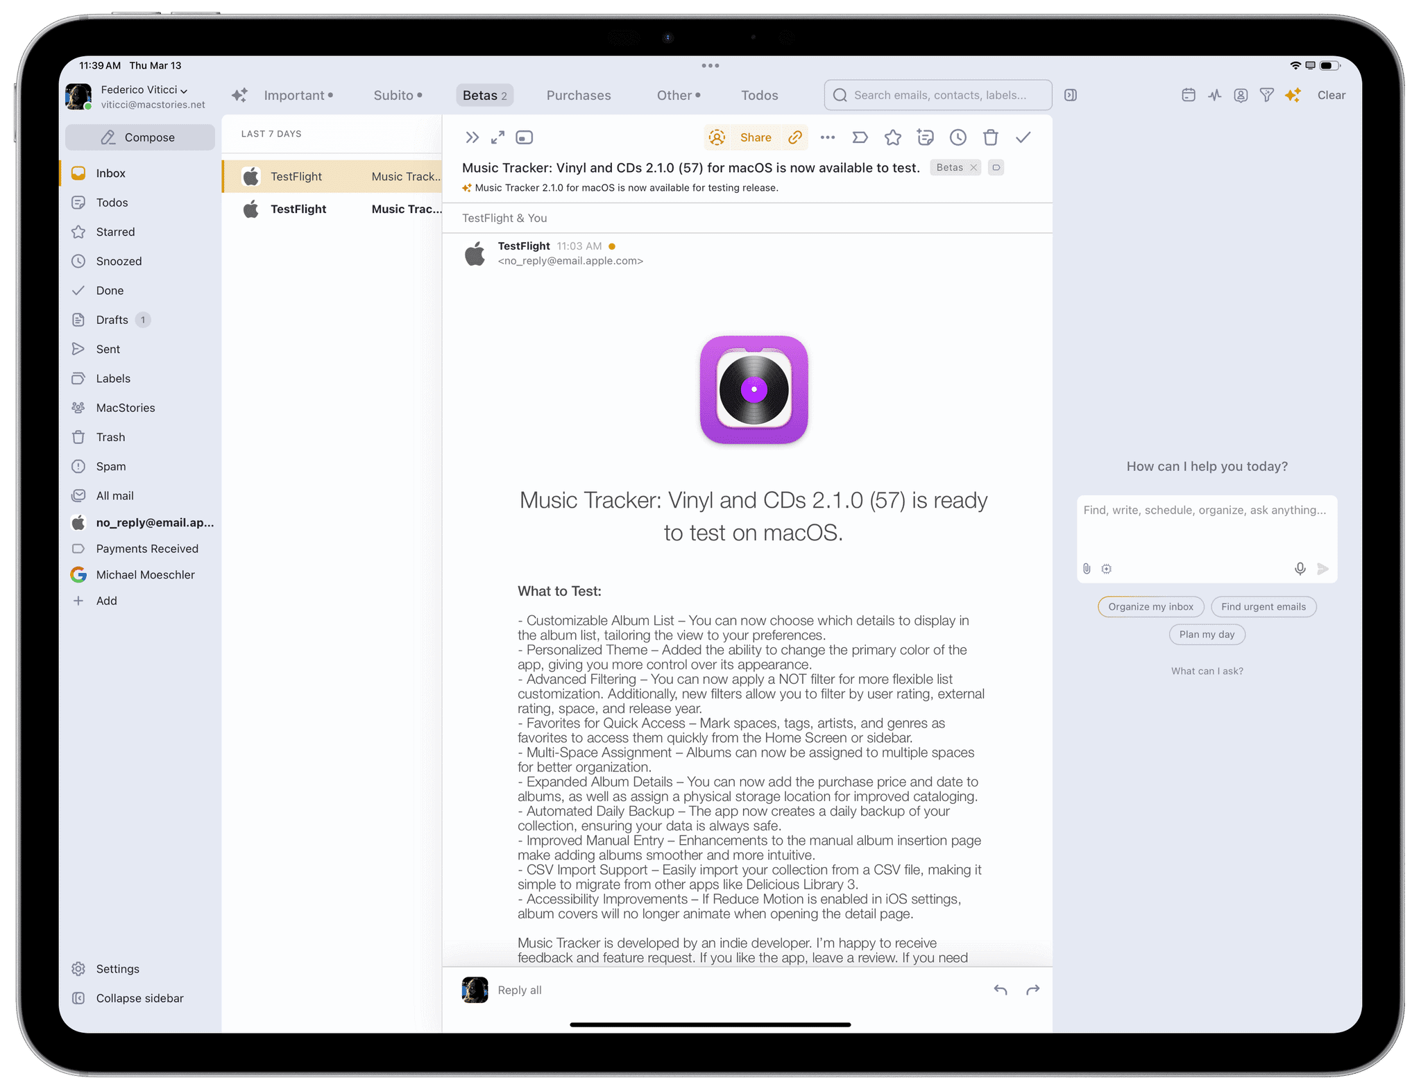The width and height of the screenshot is (1421, 1089).
Task: Open the unread bold TestFlight email
Action: click(332, 209)
